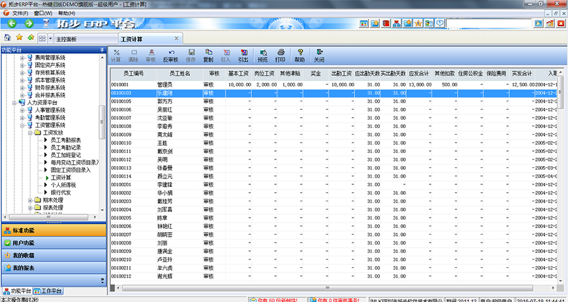Open 预览 (print preview) from the toolbar

click(262, 55)
